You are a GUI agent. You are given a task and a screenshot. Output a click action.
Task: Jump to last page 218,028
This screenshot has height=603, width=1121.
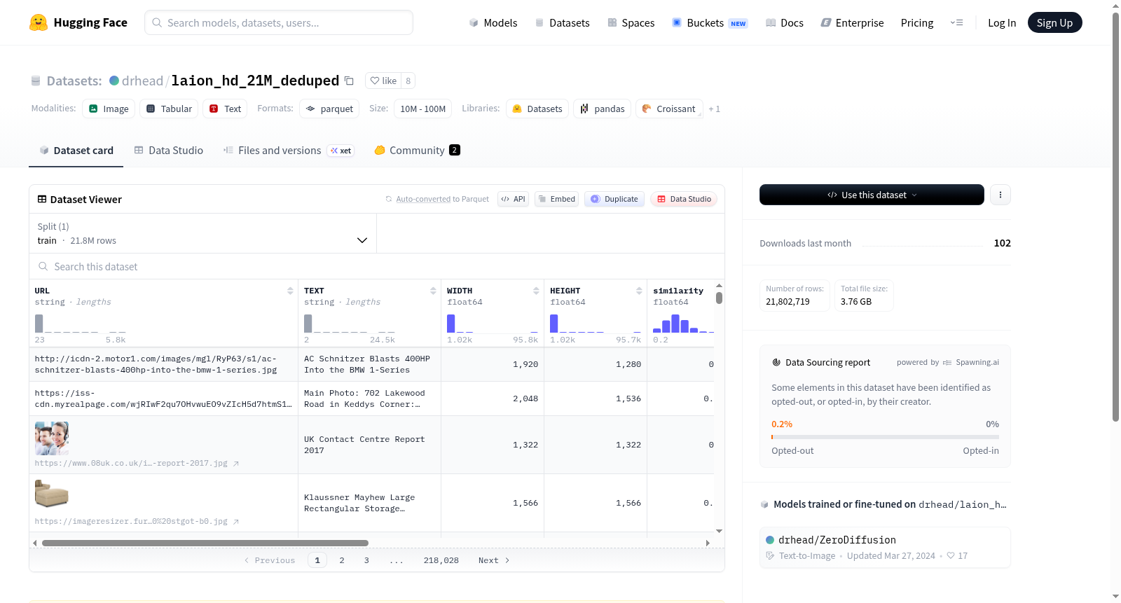[x=441, y=560]
